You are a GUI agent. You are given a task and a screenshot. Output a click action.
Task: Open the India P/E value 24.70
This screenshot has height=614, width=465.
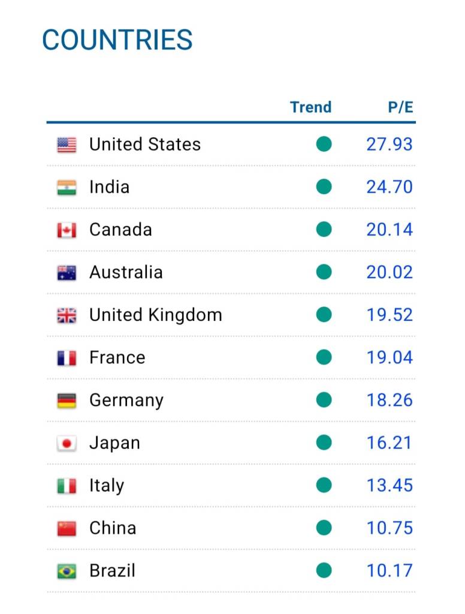[x=389, y=187]
